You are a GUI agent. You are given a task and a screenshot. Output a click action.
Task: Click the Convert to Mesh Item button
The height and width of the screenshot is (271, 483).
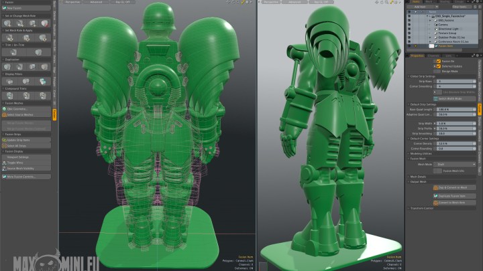point(455,203)
